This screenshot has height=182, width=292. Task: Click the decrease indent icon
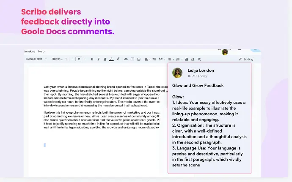point(186,59)
